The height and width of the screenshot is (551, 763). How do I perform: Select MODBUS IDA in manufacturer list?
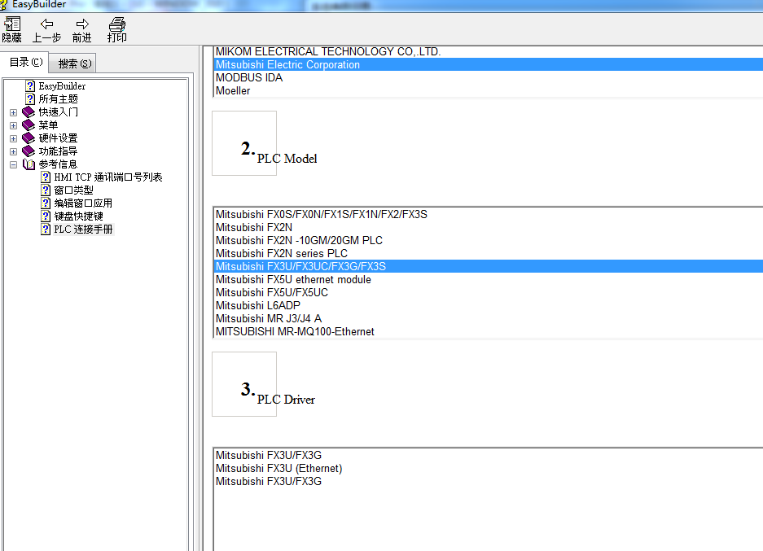click(x=249, y=78)
